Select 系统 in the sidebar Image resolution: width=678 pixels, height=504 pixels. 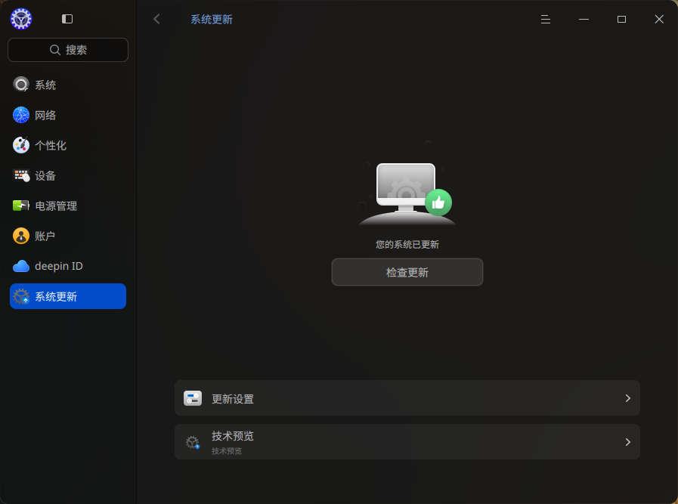point(68,85)
